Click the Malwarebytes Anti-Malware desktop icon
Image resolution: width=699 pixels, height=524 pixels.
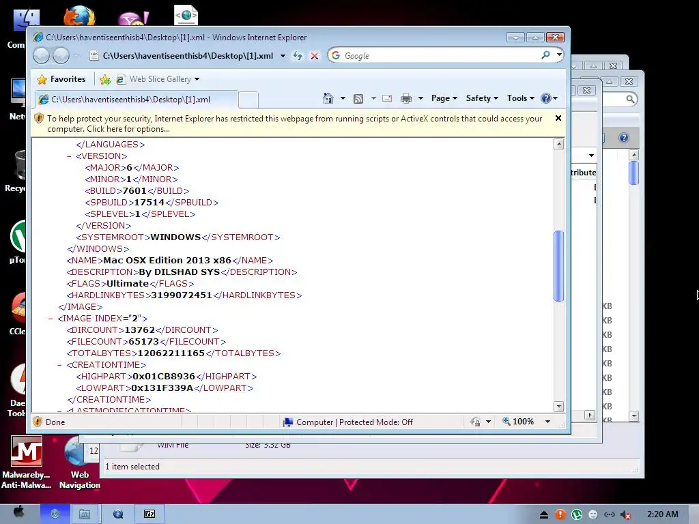point(26,462)
